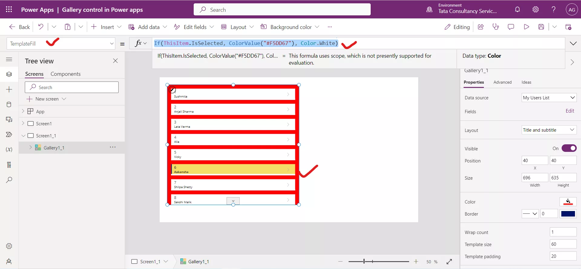This screenshot has height=269, width=581.
Task: Click the header Search field
Action: pos(282,9)
